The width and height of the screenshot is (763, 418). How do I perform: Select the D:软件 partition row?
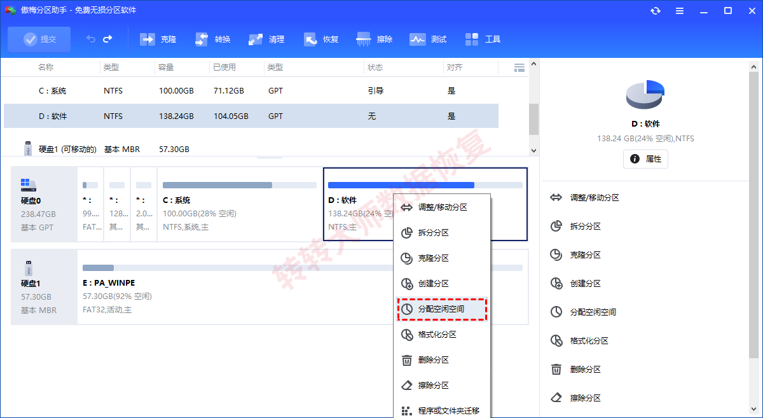click(251, 116)
